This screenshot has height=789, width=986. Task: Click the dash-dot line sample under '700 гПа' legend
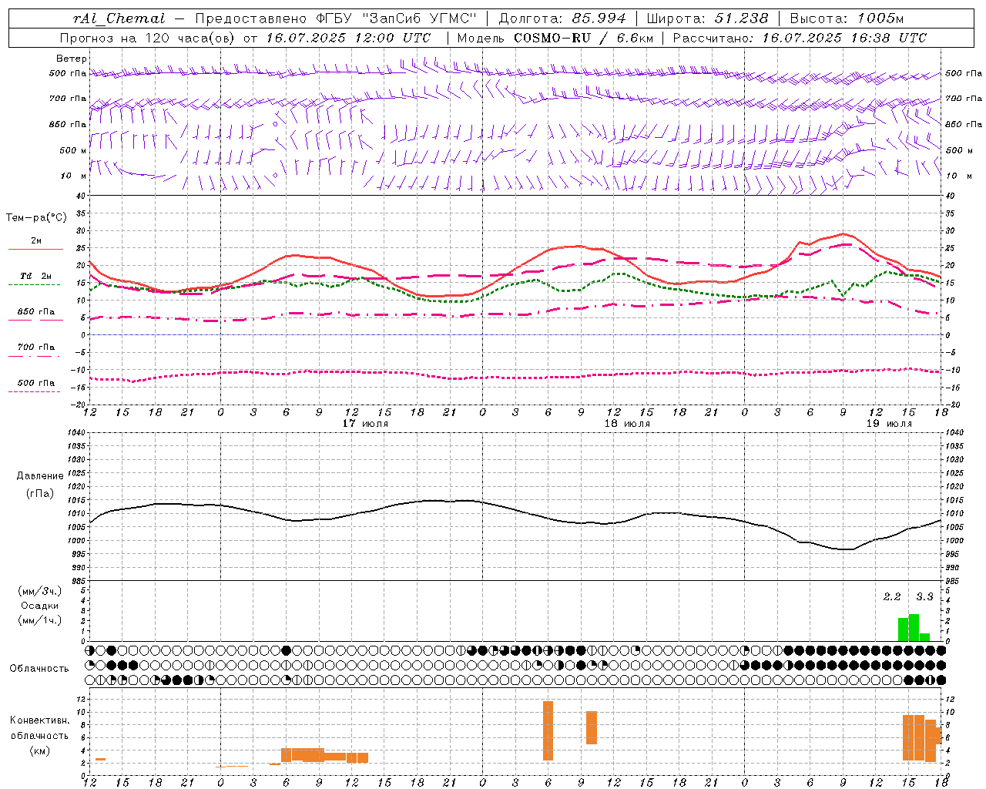tap(34, 357)
